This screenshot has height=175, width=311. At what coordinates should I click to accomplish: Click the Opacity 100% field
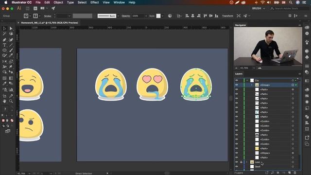(x=138, y=16)
